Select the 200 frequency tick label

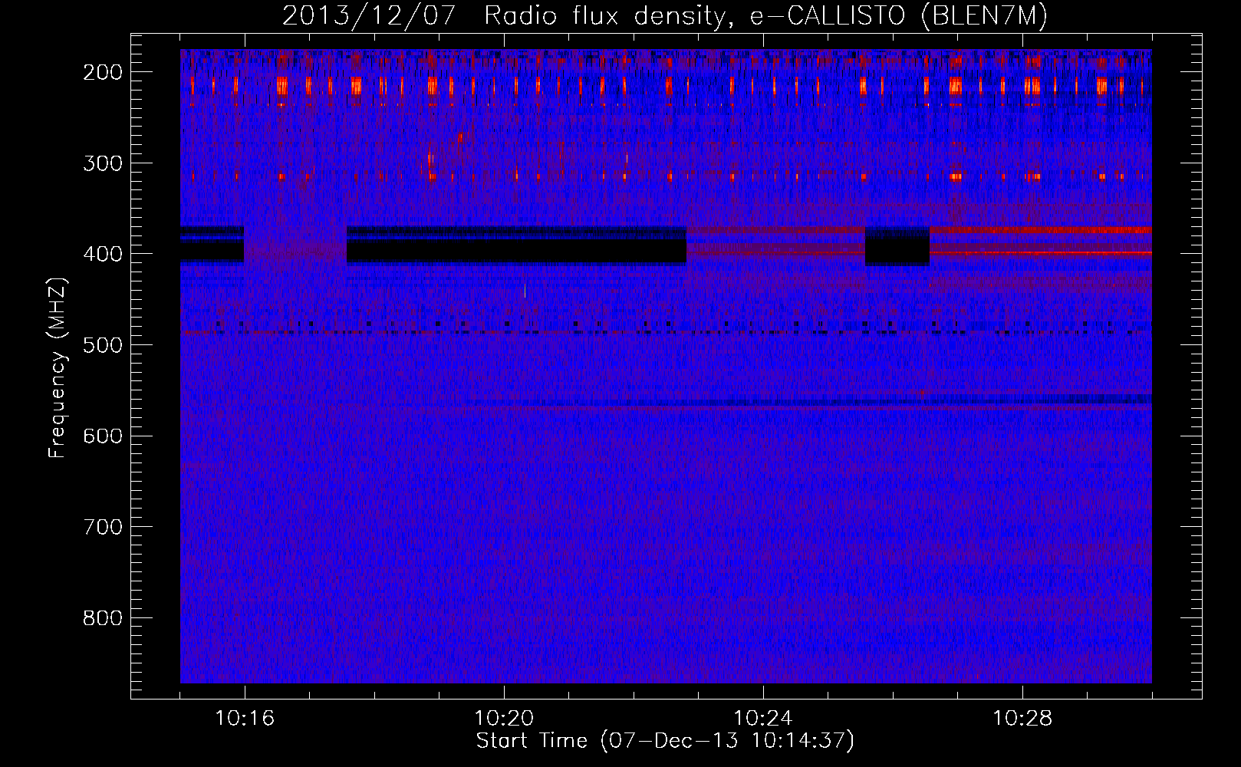(102, 72)
